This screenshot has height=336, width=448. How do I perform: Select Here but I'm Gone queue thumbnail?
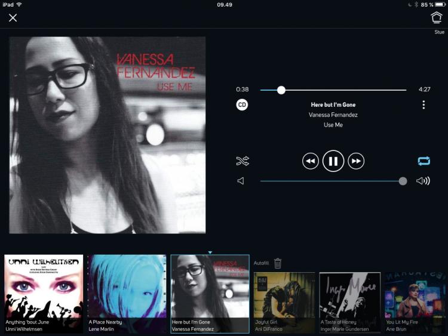point(210,294)
